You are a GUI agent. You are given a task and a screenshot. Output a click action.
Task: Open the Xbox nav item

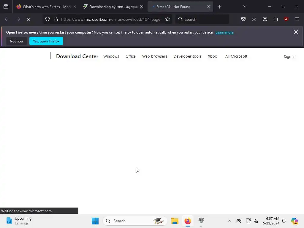(x=212, y=56)
